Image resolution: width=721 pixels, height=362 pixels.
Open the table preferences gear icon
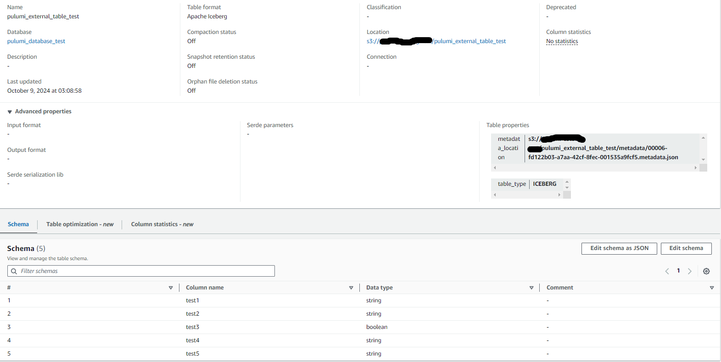[x=706, y=271]
